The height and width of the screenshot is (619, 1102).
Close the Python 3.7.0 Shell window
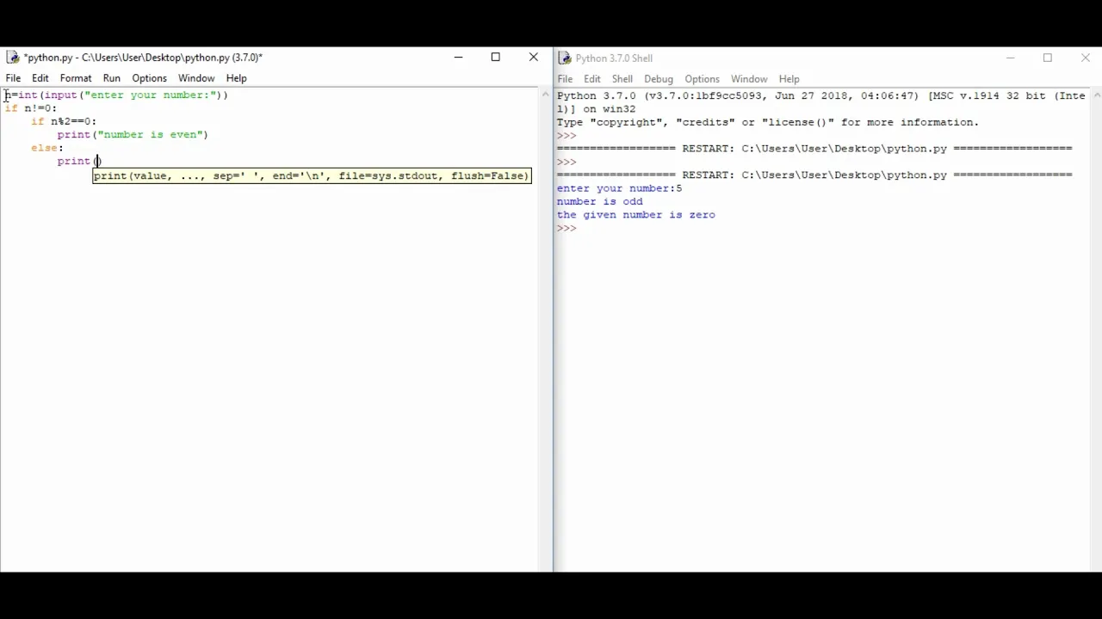point(1086,58)
